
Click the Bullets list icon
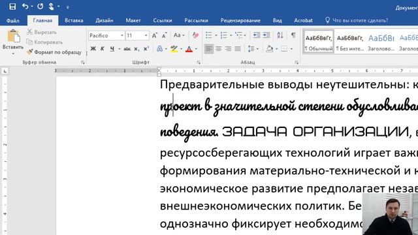pos(209,35)
